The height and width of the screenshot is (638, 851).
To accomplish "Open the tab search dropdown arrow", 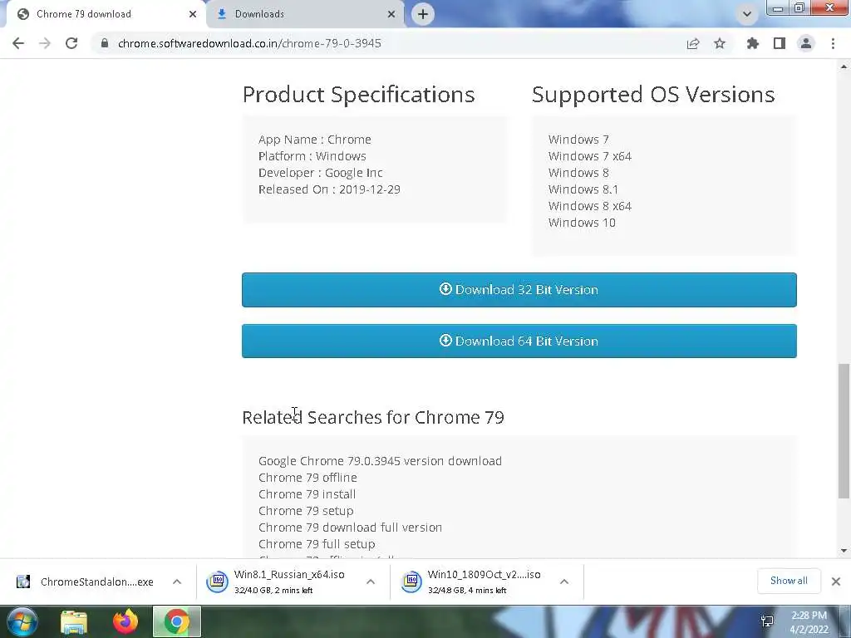I will coord(747,14).
